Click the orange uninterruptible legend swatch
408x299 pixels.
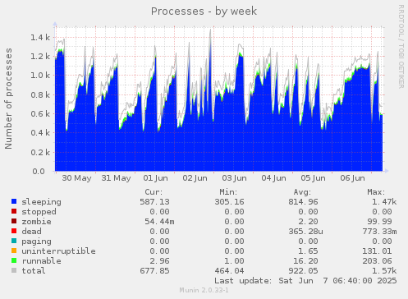[14, 251]
